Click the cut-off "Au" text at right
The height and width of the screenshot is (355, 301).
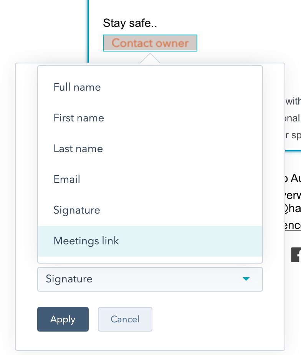click(295, 178)
